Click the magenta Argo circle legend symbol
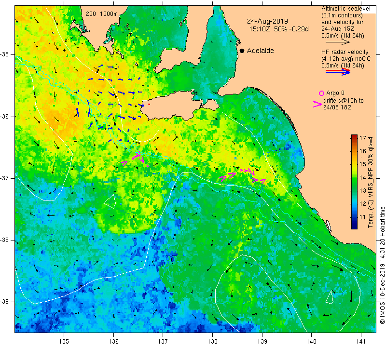The width and height of the screenshot is (386, 347). [x=321, y=93]
